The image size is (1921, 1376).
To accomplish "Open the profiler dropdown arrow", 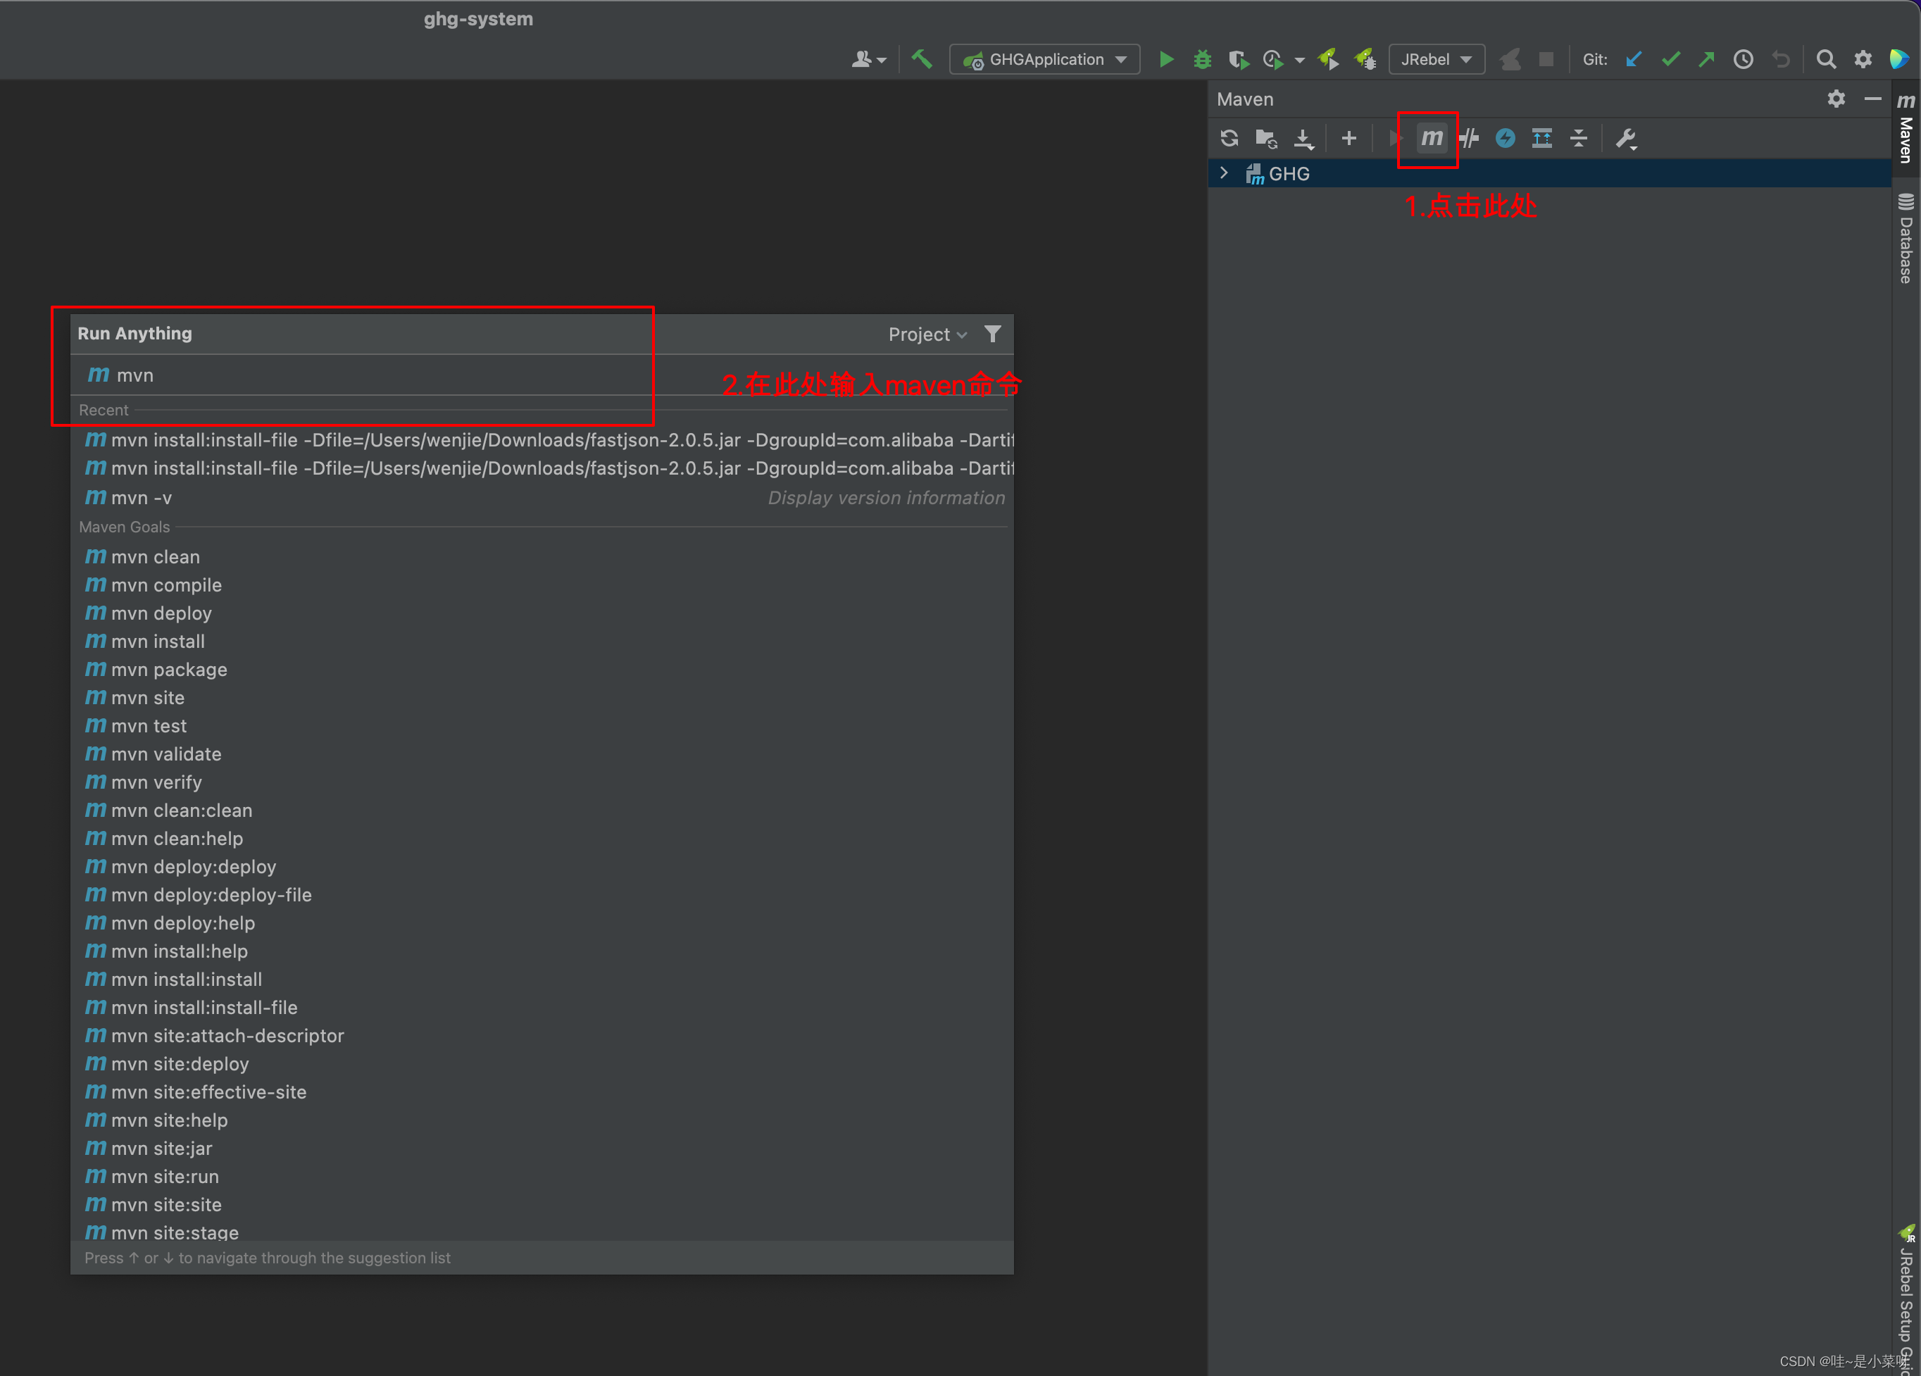I will [1299, 60].
